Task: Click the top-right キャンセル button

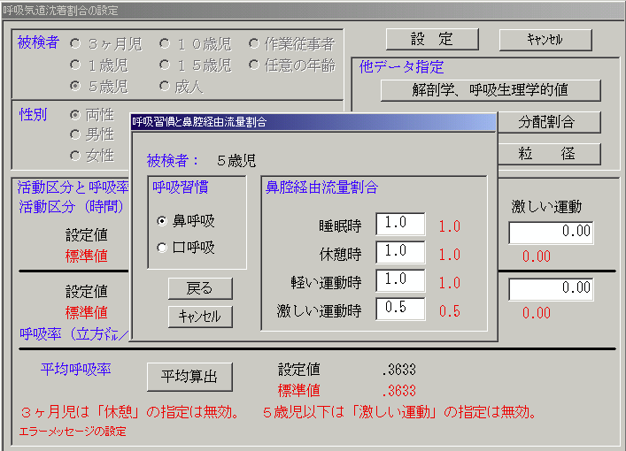Action: 545,39
